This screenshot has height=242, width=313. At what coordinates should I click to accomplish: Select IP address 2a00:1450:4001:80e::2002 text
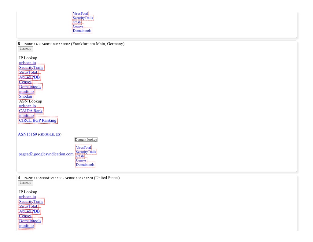[x=47, y=44]
